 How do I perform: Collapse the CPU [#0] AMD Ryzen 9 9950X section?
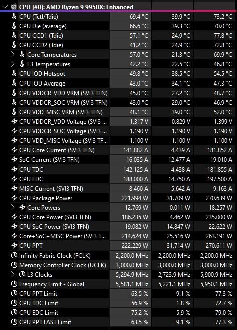click(x=5, y=7)
